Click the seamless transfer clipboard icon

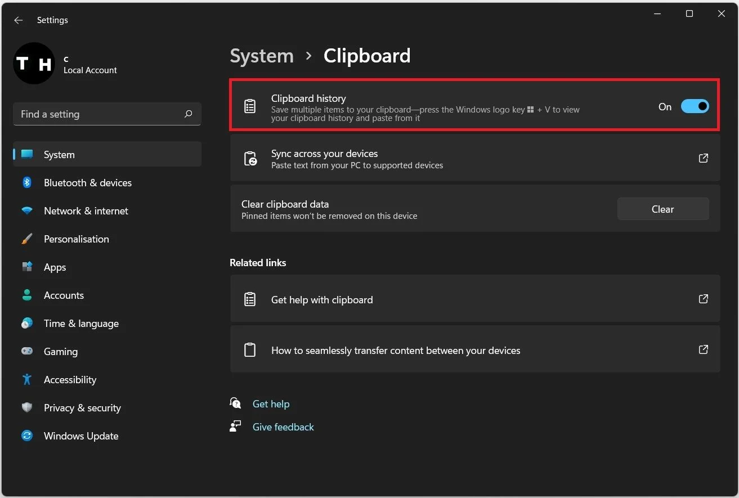(250, 349)
